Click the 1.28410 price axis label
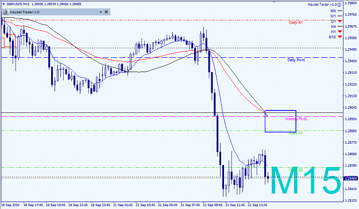 coord(351,189)
